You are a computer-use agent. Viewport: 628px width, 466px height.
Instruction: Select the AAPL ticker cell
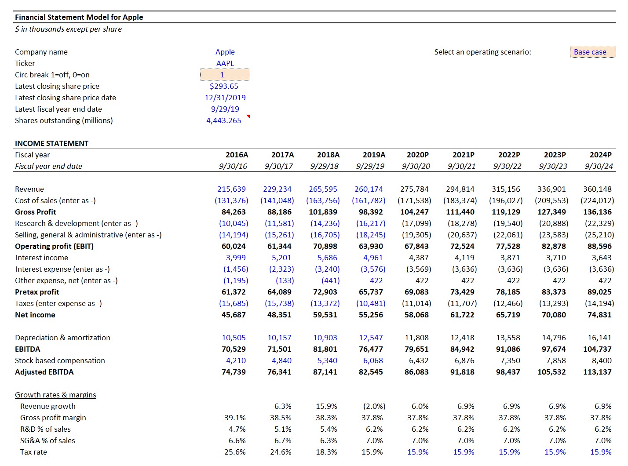click(225, 63)
